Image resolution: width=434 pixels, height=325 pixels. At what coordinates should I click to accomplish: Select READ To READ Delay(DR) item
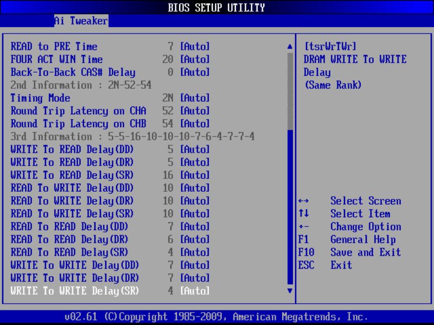pos(69,239)
